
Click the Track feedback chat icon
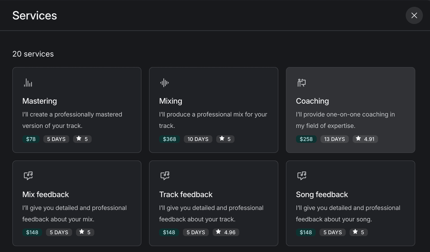[x=164, y=176]
